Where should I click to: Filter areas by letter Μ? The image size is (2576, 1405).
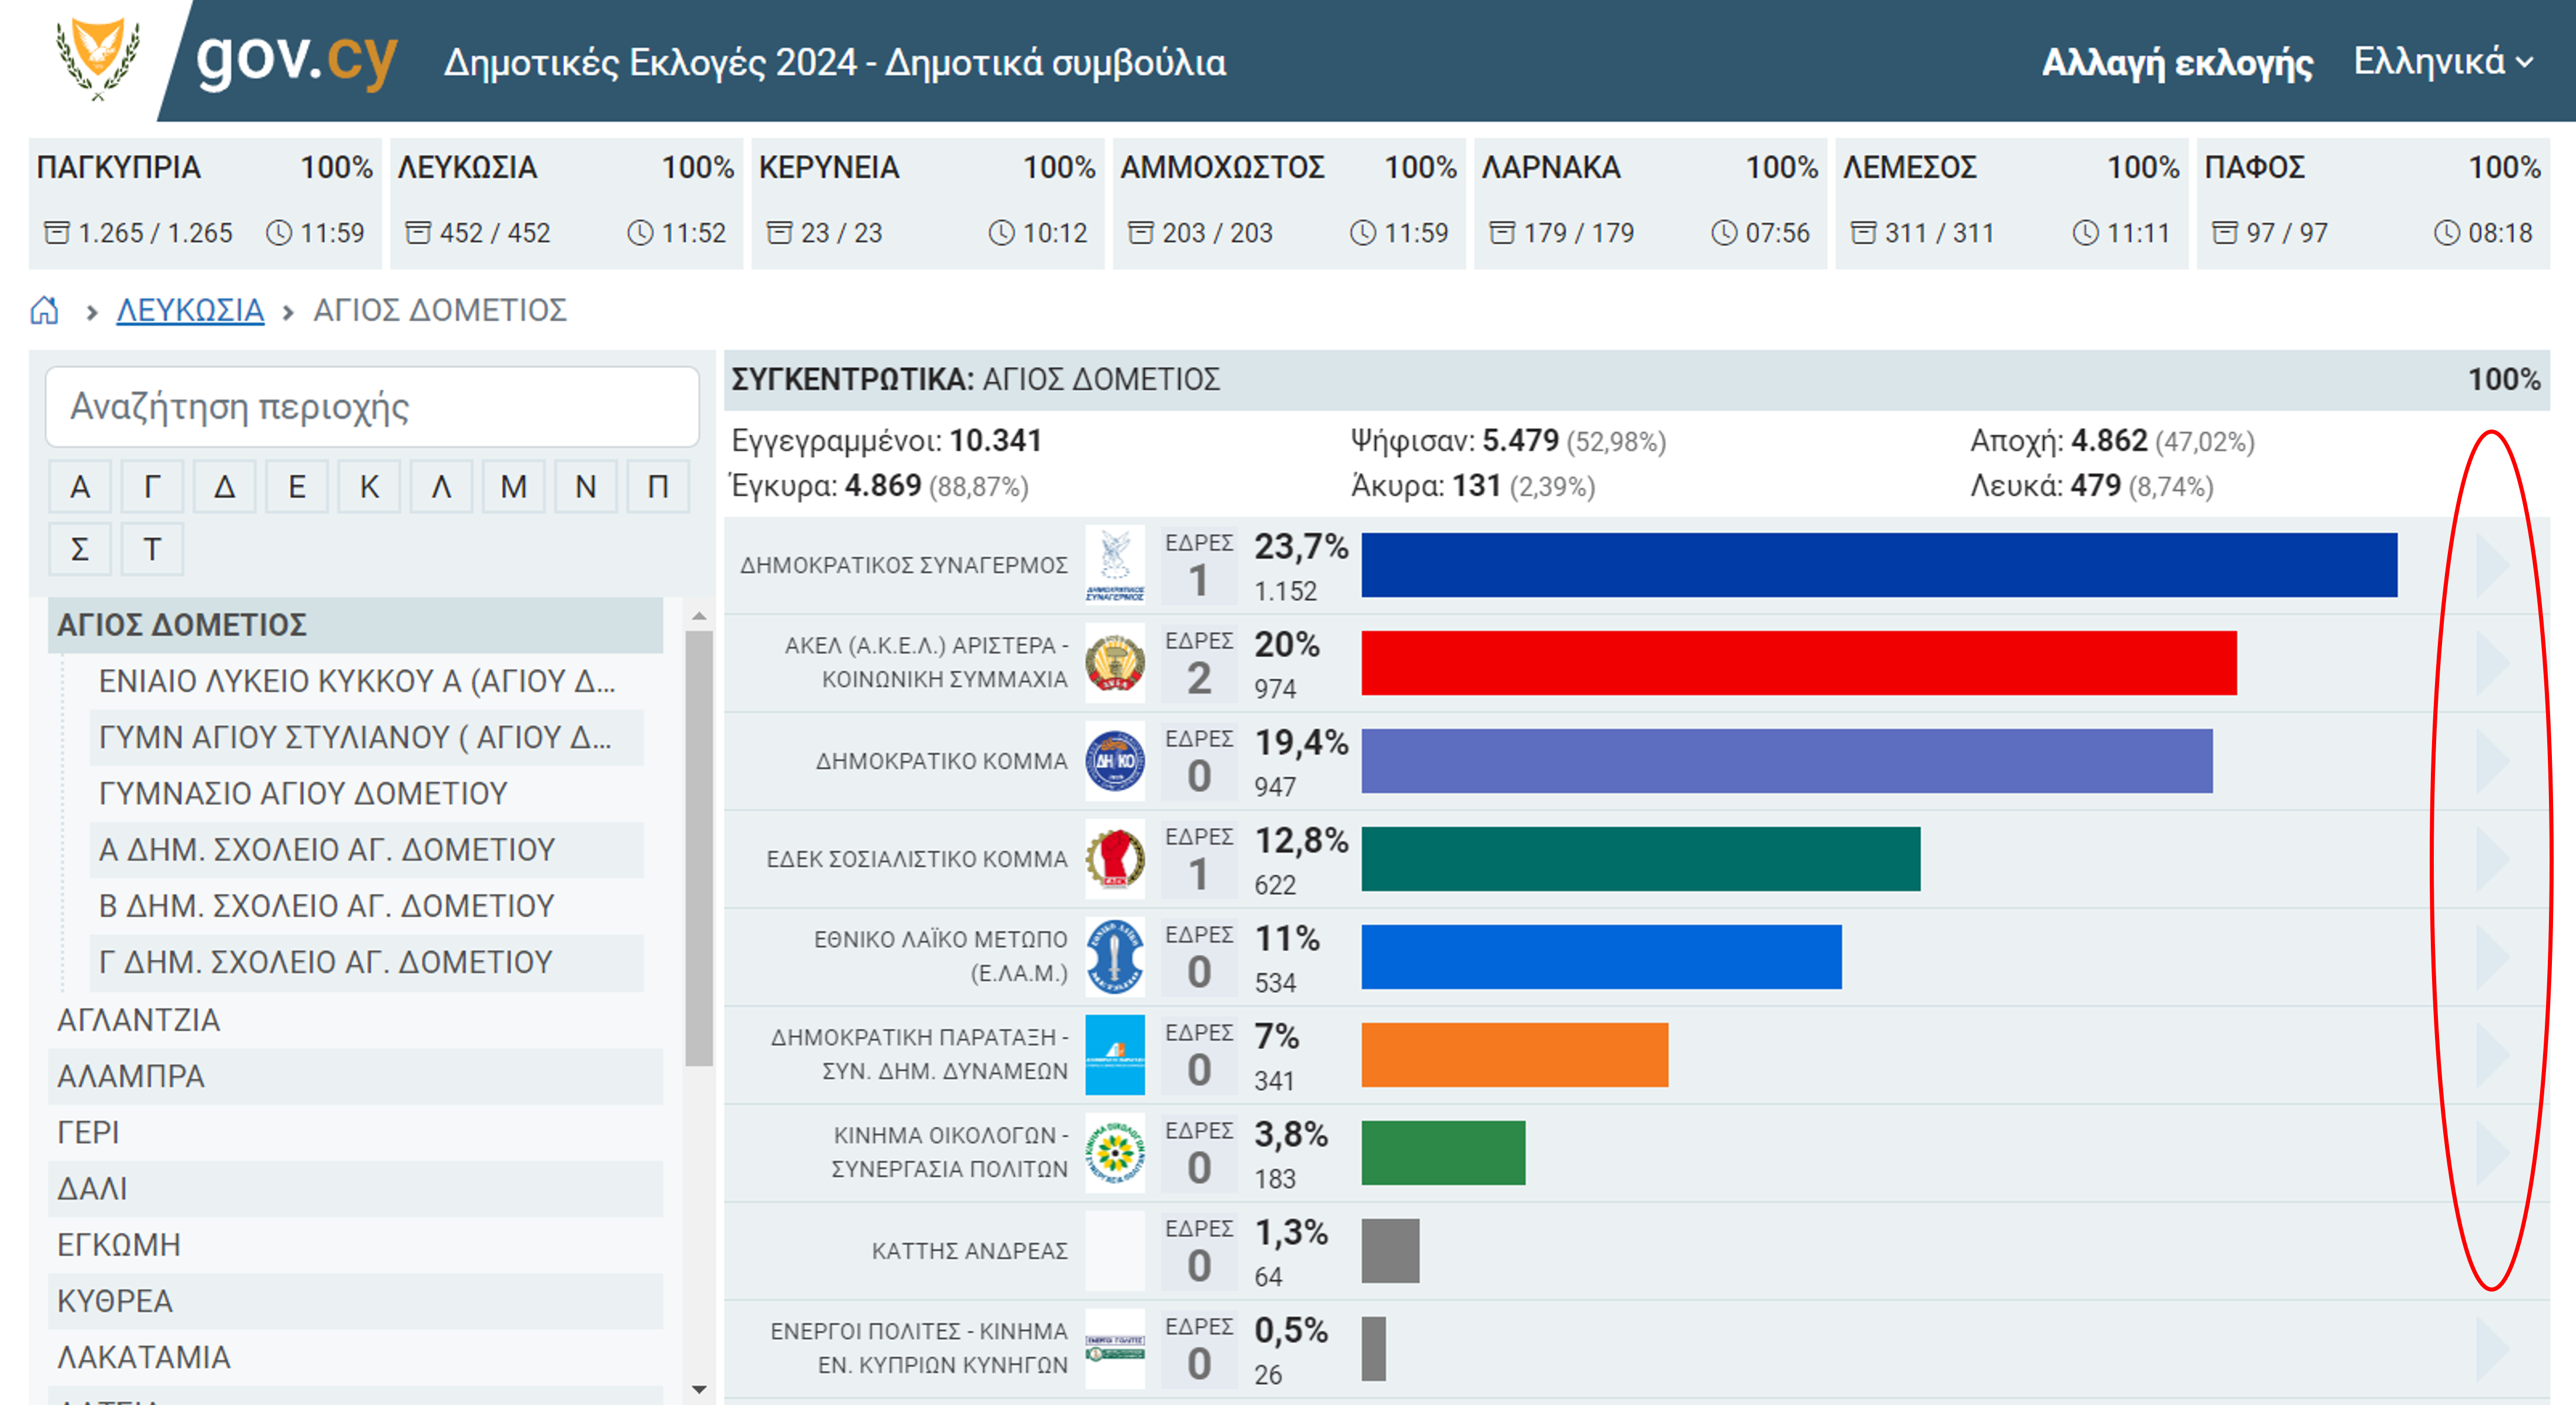tap(514, 487)
